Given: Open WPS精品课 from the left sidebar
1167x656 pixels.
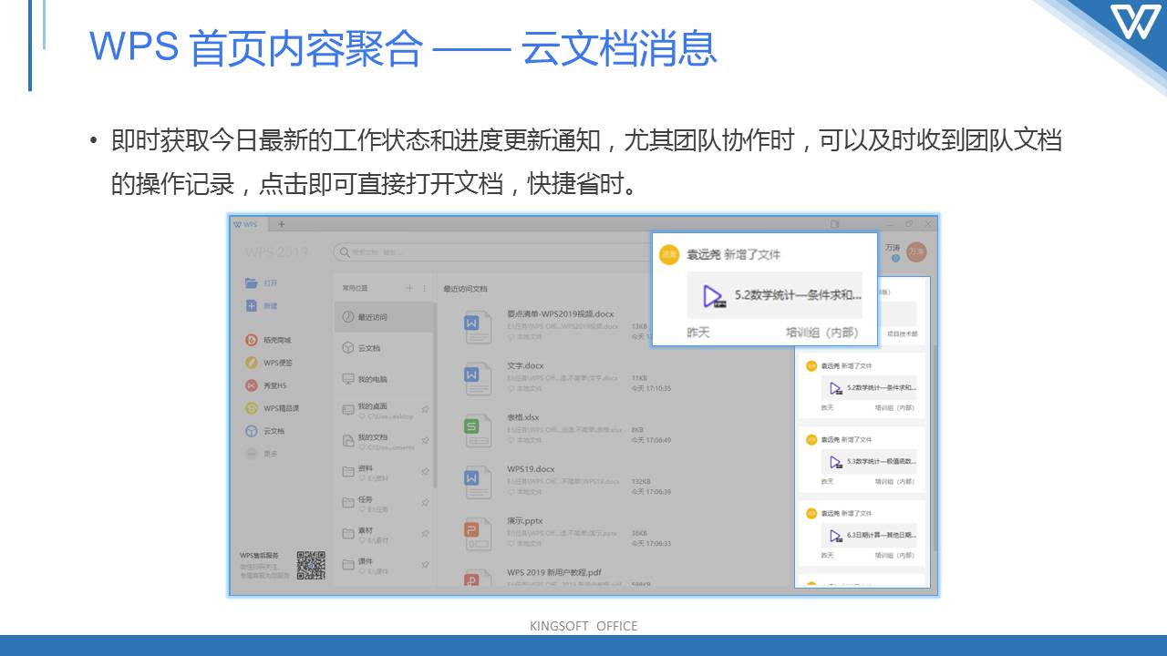Looking at the screenshot, I should click(x=272, y=408).
